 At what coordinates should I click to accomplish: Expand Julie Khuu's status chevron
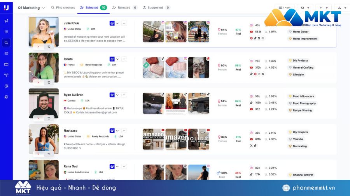pos(117,23)
